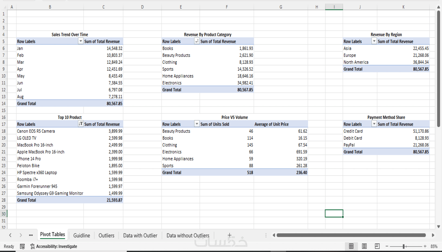Click the Top 10 Product title cell
Screen dimensions: 442x252
click(x=70, y=117)
